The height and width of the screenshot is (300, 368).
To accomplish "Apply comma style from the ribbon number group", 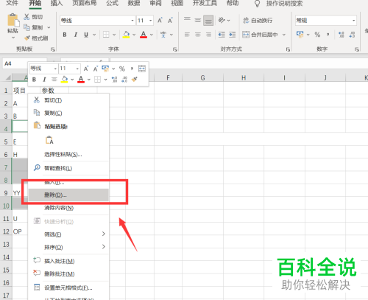I will [x=328, y=35].
